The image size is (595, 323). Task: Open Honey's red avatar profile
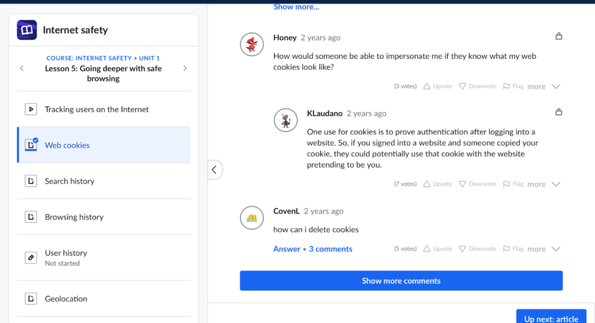pos(252,44)
